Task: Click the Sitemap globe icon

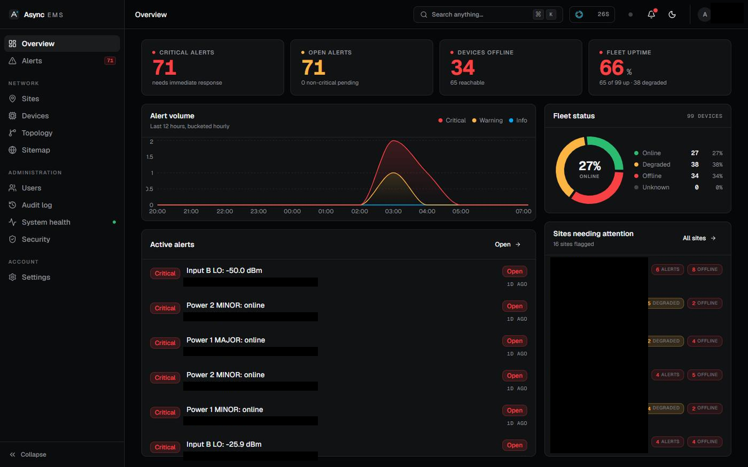Action: [x=12, y=150]
